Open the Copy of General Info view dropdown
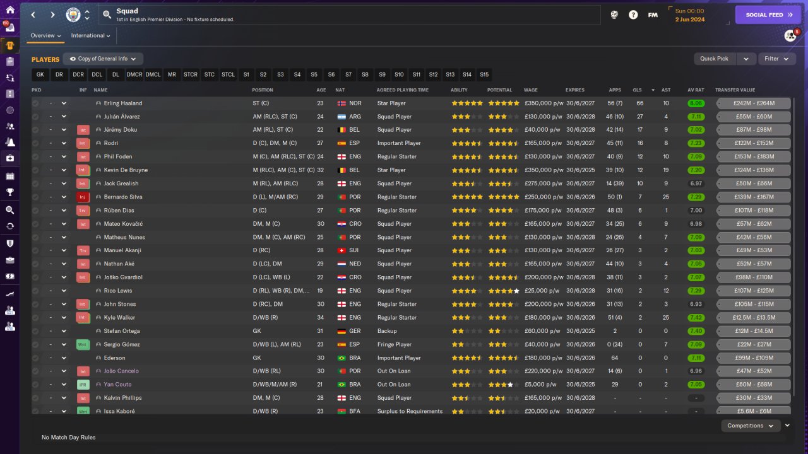 pyautogui.click(x=103, y=59)
